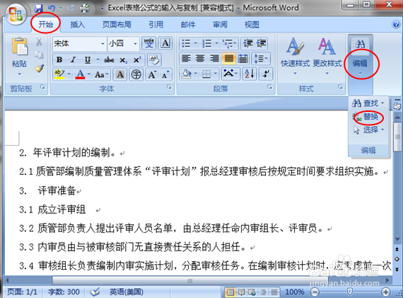Open the Page Layout (页面布局) tab
The image size is (403, 298).
(x=117, y=25)
